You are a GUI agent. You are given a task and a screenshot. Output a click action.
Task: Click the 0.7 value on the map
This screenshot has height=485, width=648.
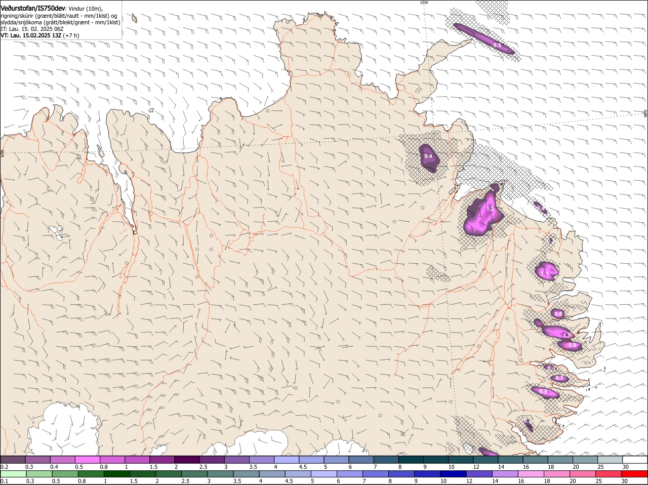559,378
